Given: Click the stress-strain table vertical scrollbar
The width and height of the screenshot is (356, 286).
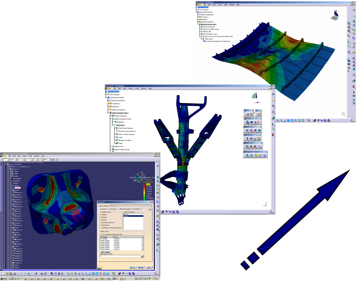Looking at the screenshot, I should (143, 243).
